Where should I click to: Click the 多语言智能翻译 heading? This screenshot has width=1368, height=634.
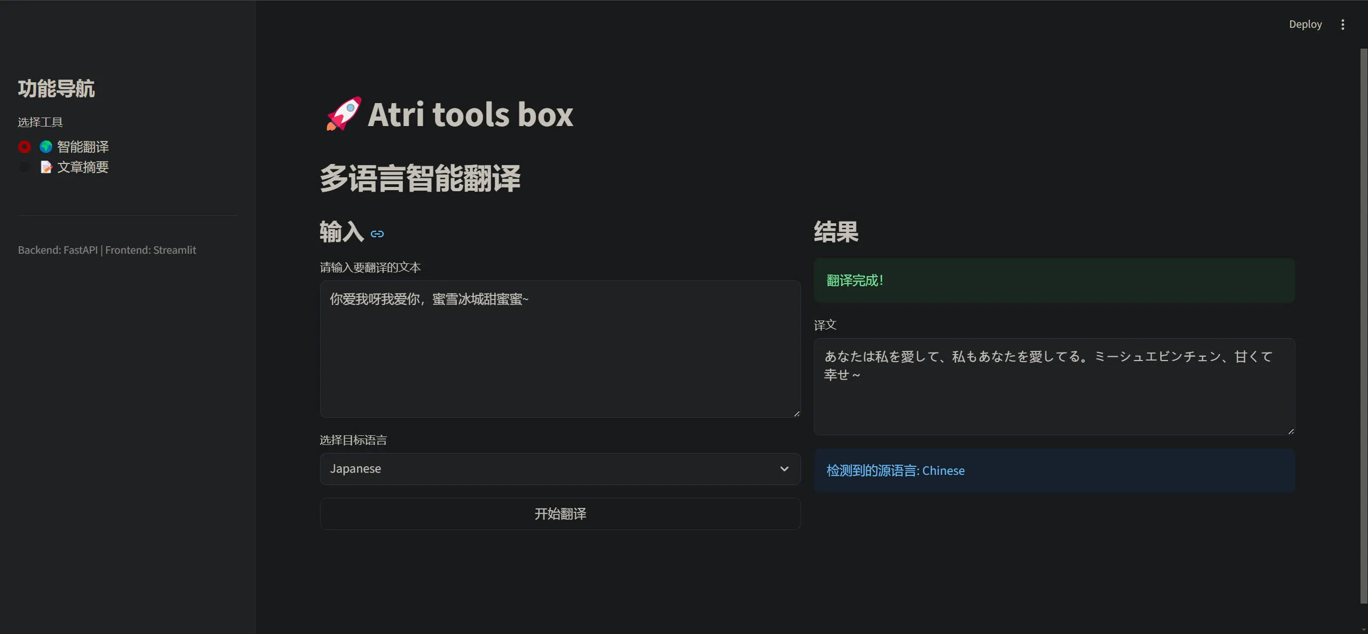coord(420,178)
